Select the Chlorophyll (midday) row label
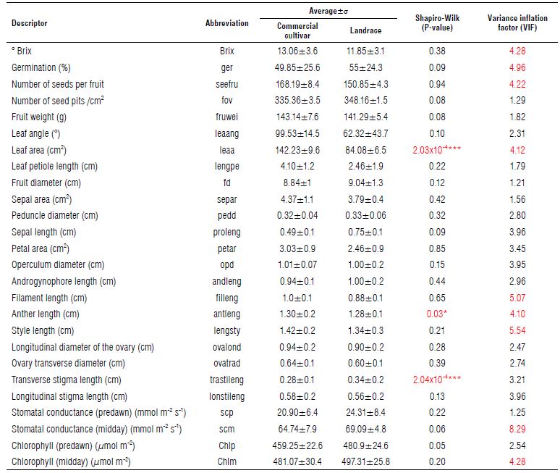This screenshot has width=560, height=473. point(72,461)
